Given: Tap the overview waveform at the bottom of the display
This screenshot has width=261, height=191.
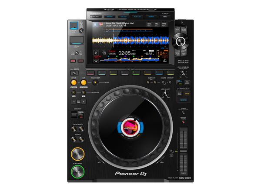Looking at the screenshot, I should click(x=129, y=59).
